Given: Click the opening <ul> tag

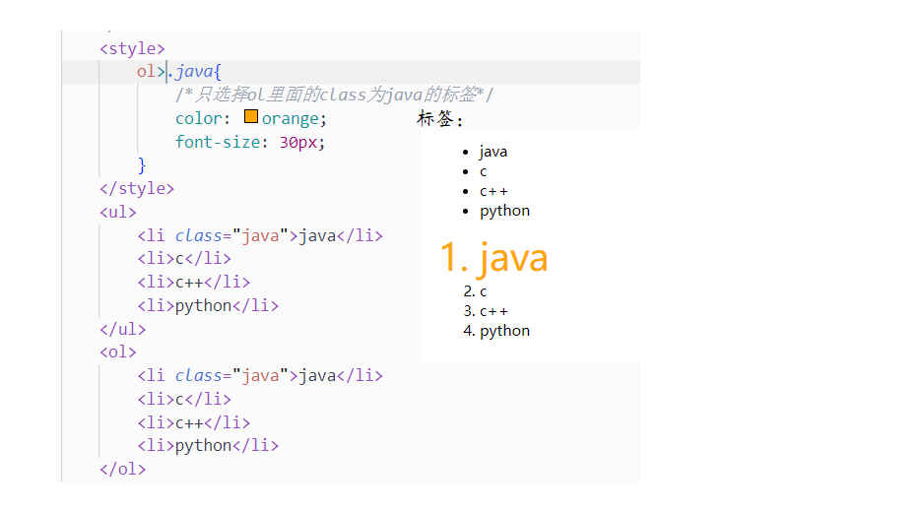Looking at the screenshot, I should [x=118, y=212].
